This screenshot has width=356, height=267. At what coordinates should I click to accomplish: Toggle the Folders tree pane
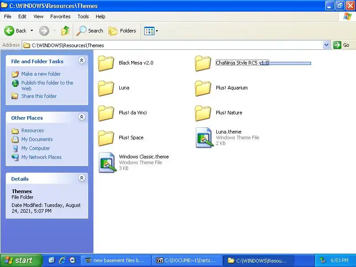pos(122,31)
